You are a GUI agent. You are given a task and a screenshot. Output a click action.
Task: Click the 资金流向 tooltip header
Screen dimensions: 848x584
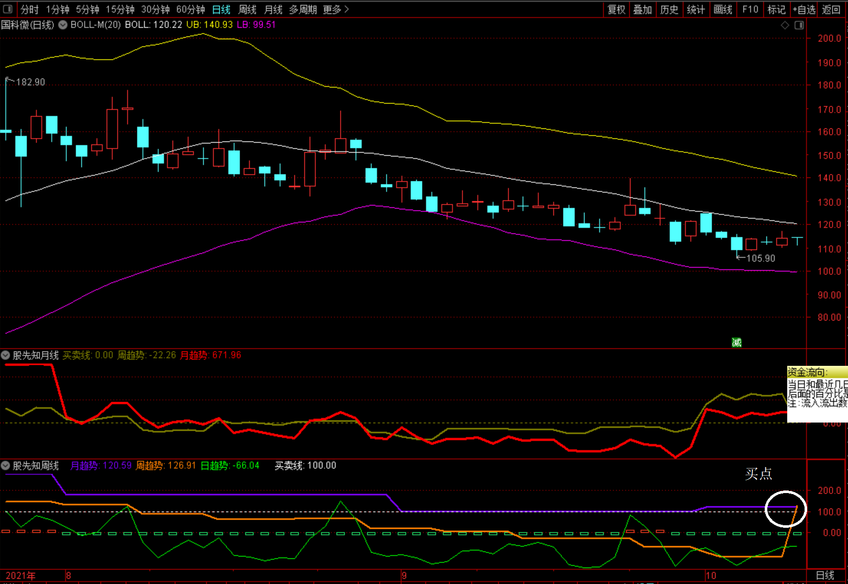pyautogui.click(x=817, y=372)
